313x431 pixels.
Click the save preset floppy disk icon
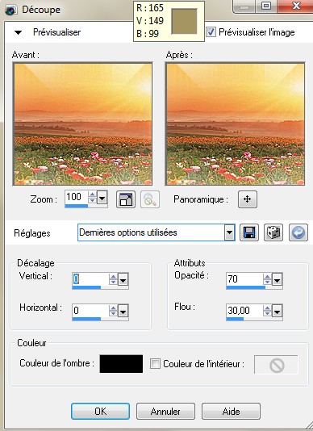(x=249, y=232)
